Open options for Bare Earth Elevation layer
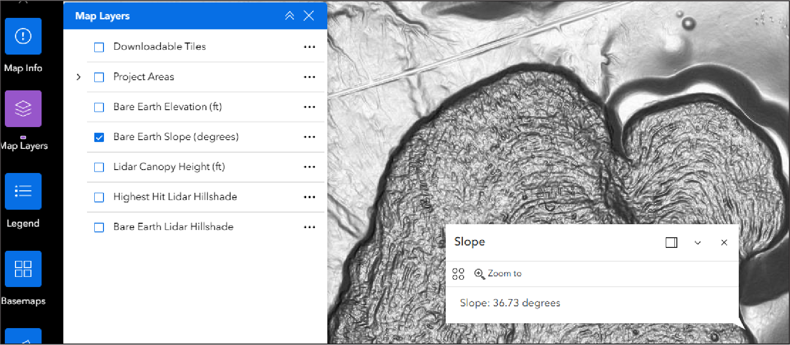Image resolution: width=790 pixels, height=345 pixels. [x=309, y=107]
